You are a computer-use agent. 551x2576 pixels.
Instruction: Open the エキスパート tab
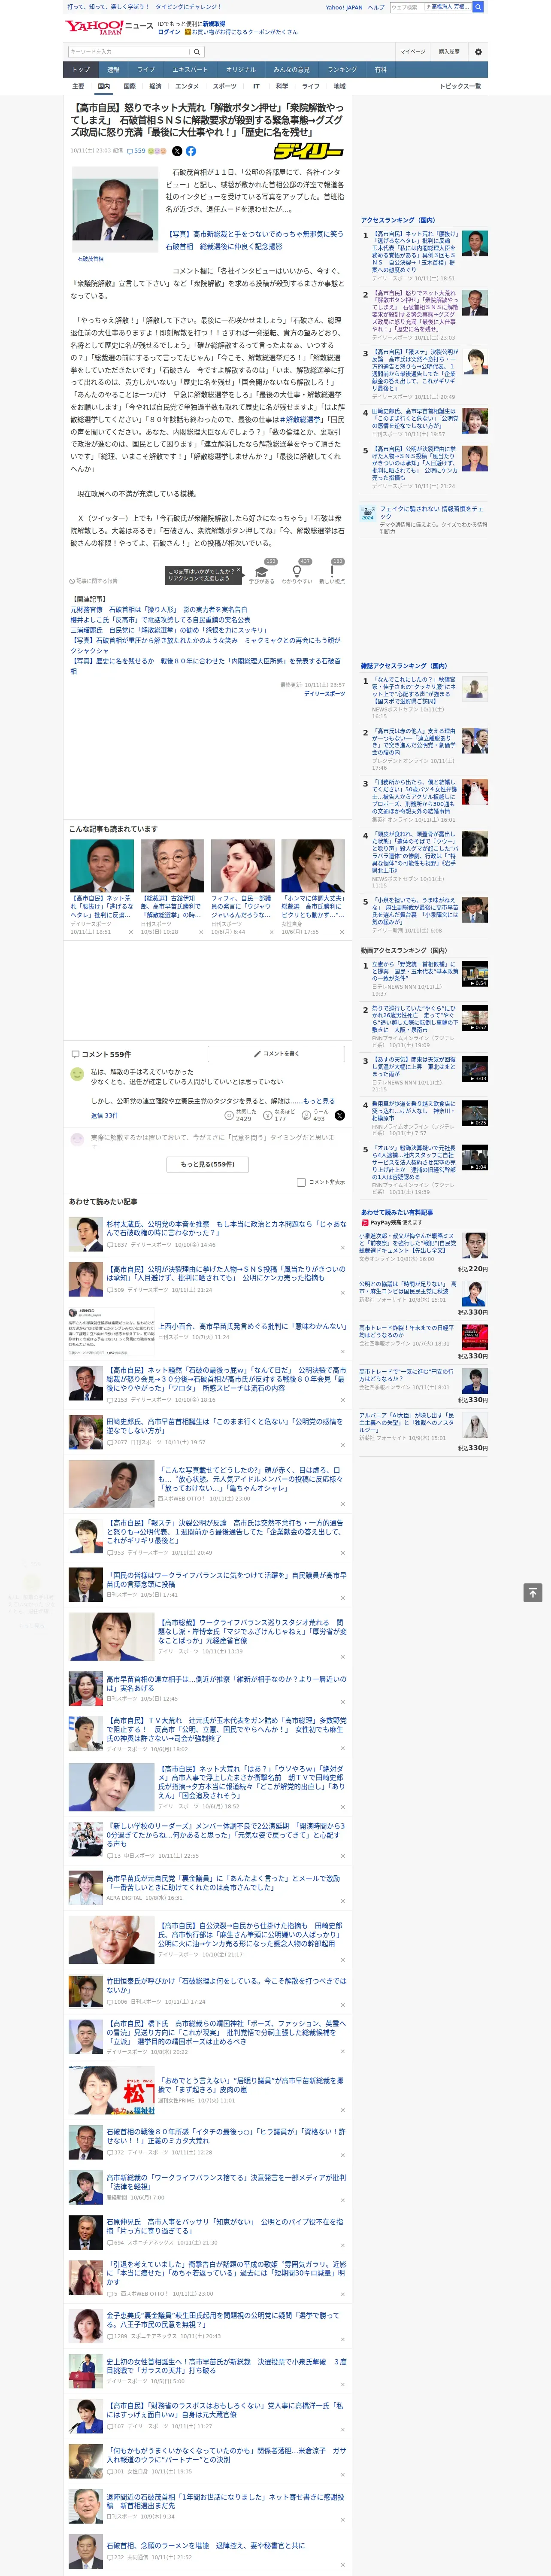pyautogui.click(x=190, y=70)
